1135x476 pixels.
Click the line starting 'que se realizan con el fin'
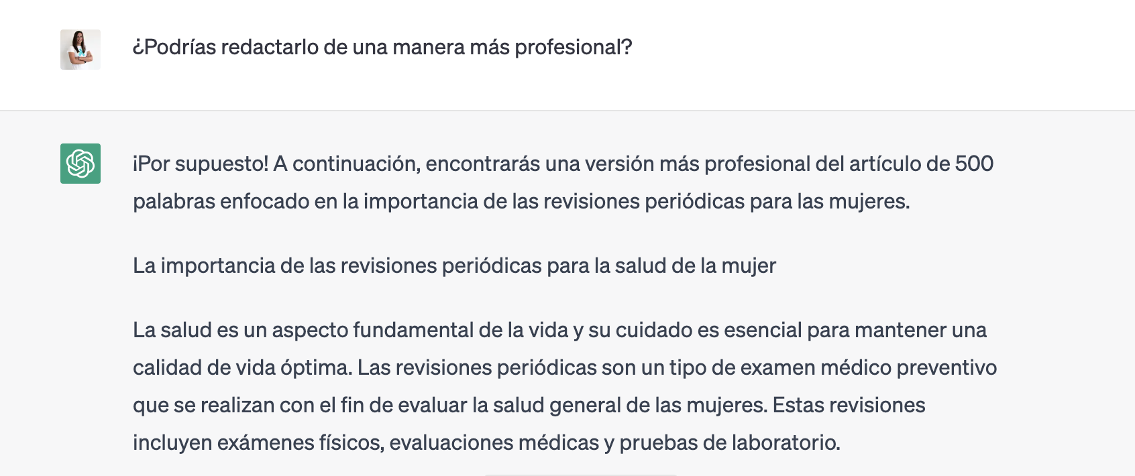529,406
